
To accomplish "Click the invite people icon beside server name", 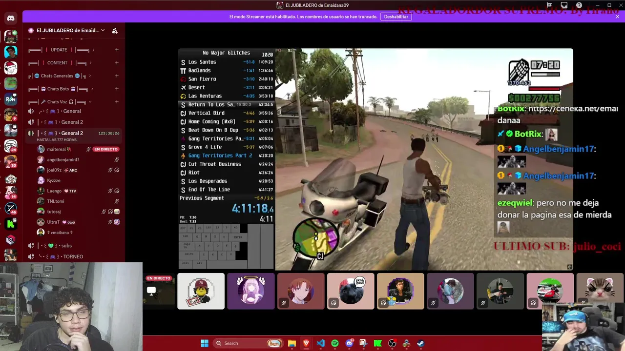I will 115,30.
